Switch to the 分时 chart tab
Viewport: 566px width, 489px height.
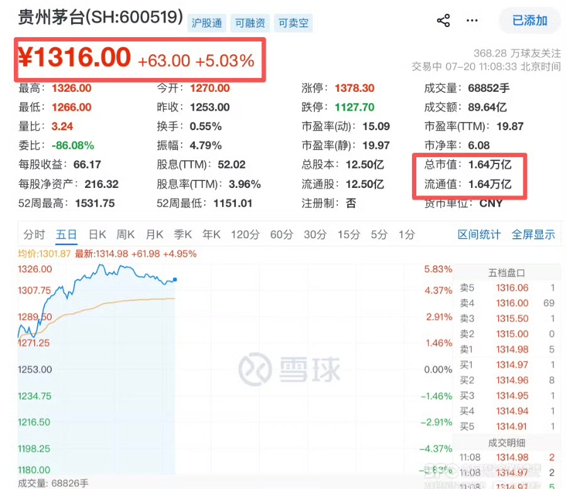(35, 234)
